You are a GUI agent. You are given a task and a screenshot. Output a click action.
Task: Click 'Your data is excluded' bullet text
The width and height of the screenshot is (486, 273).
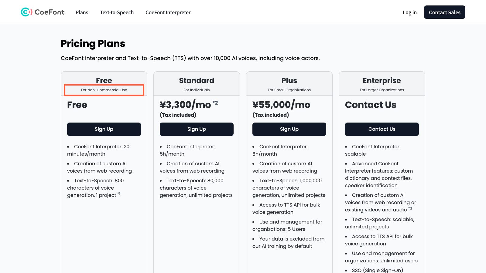pos(289,242)
